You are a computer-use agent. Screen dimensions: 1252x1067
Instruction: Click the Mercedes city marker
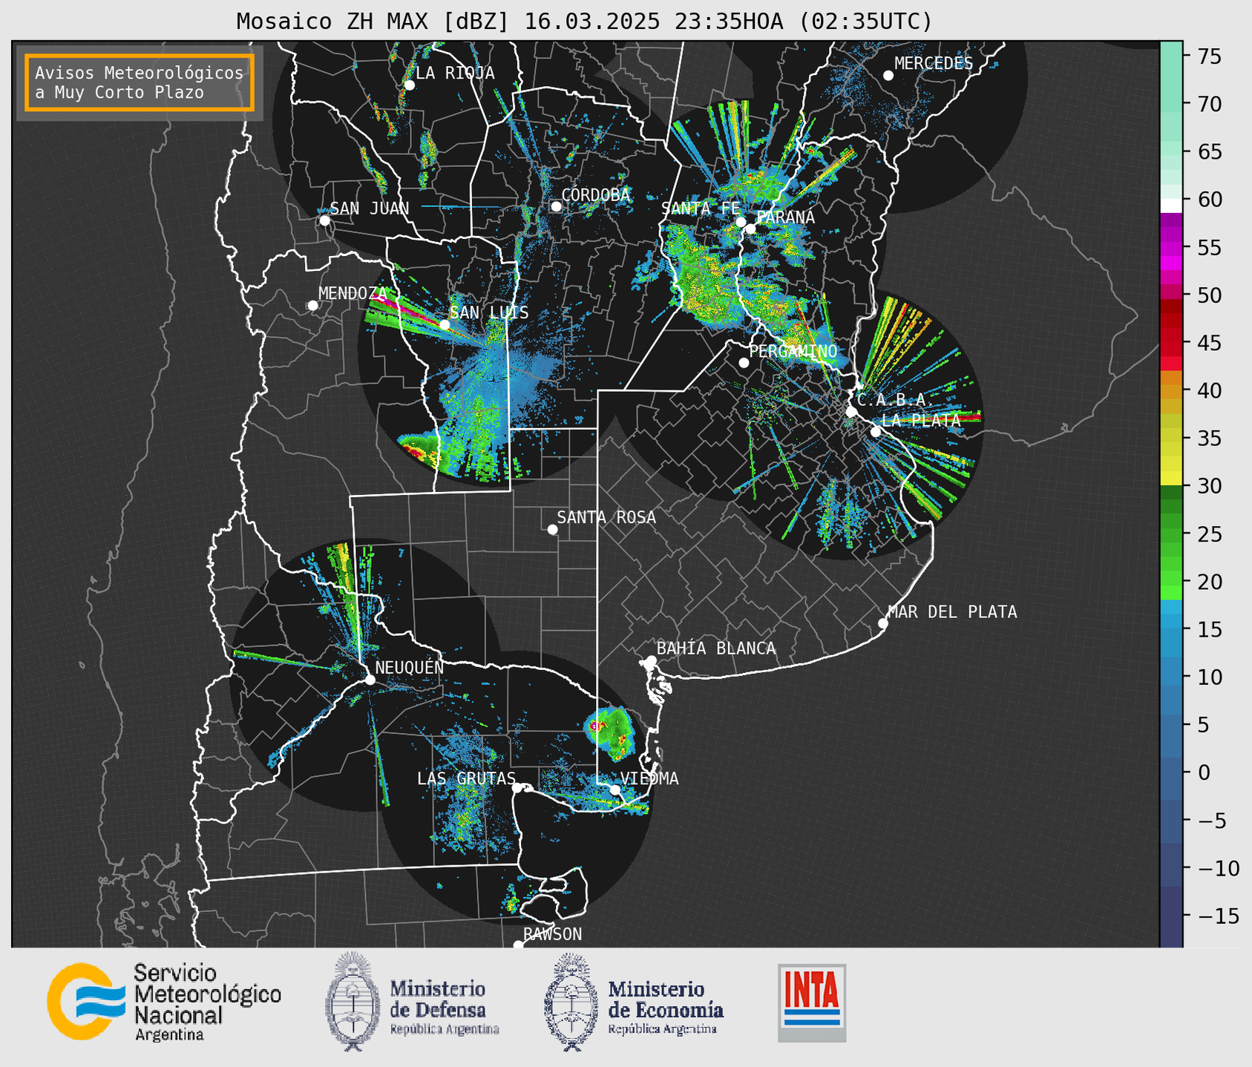coord(888,76)
